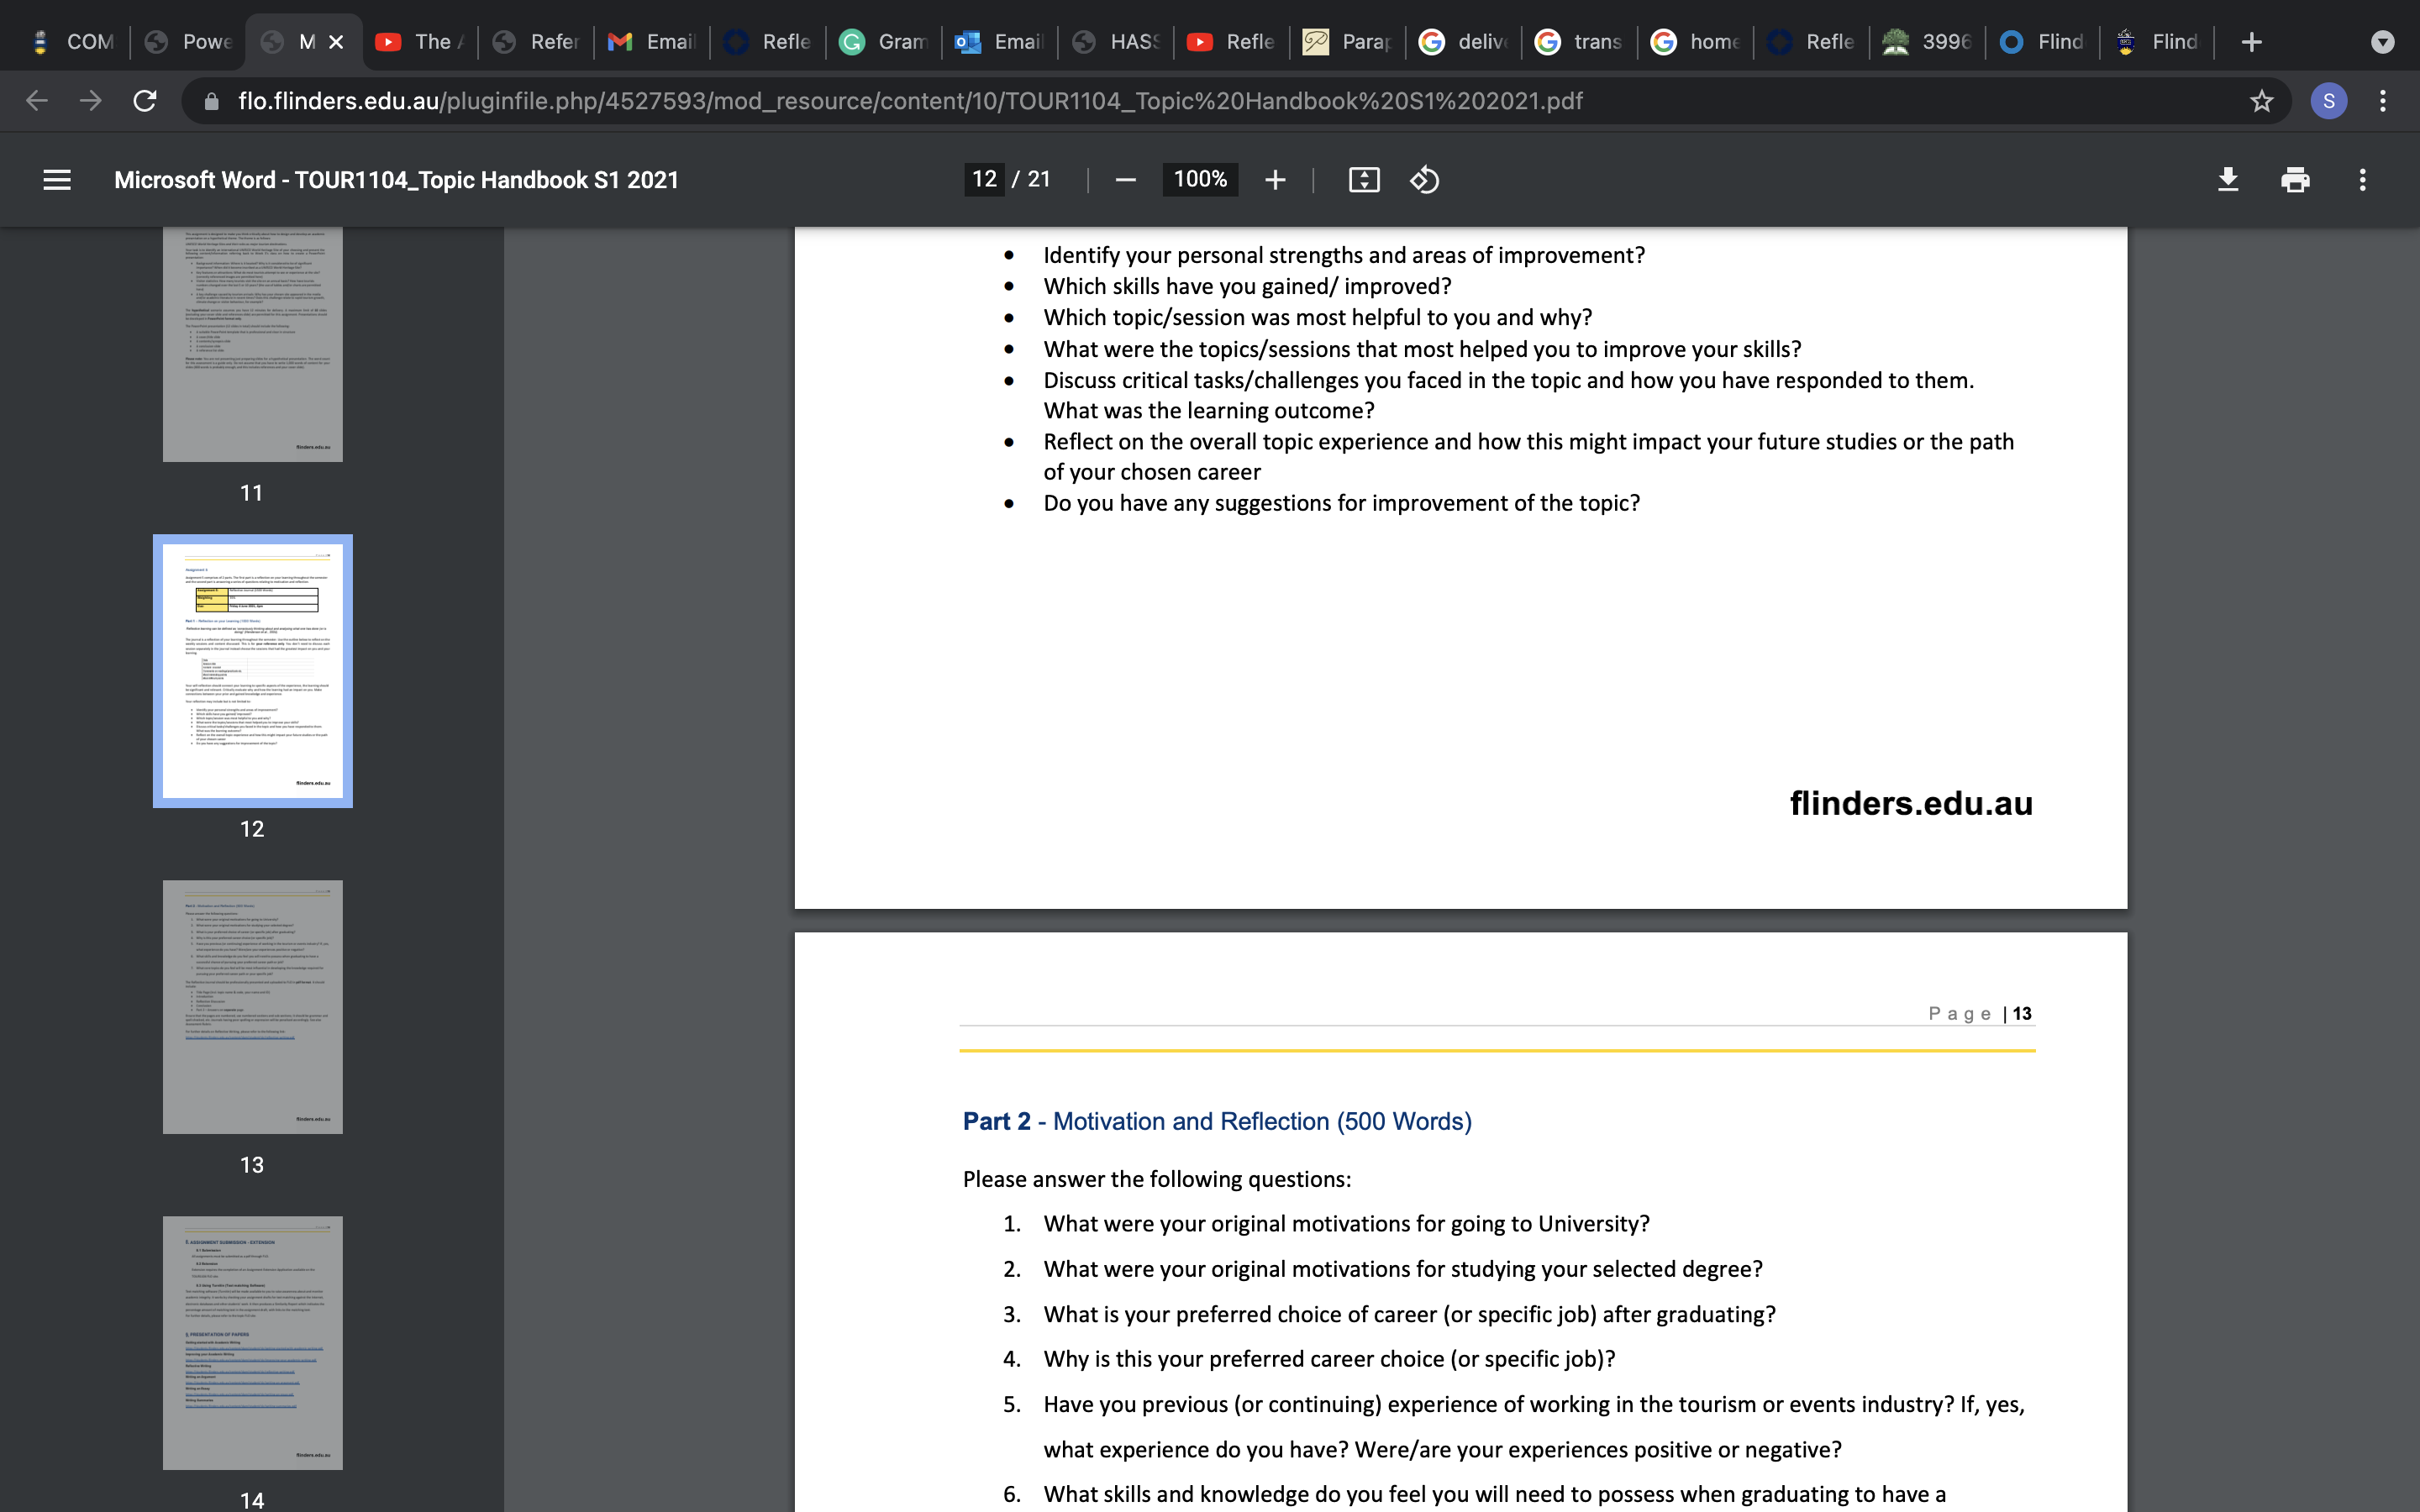Click the 'flinders.edu.au' footer text

tap(1911, 803)
